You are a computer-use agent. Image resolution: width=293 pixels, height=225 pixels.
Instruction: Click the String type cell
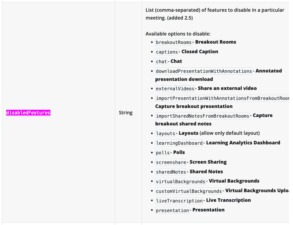[x=126, y=113]
